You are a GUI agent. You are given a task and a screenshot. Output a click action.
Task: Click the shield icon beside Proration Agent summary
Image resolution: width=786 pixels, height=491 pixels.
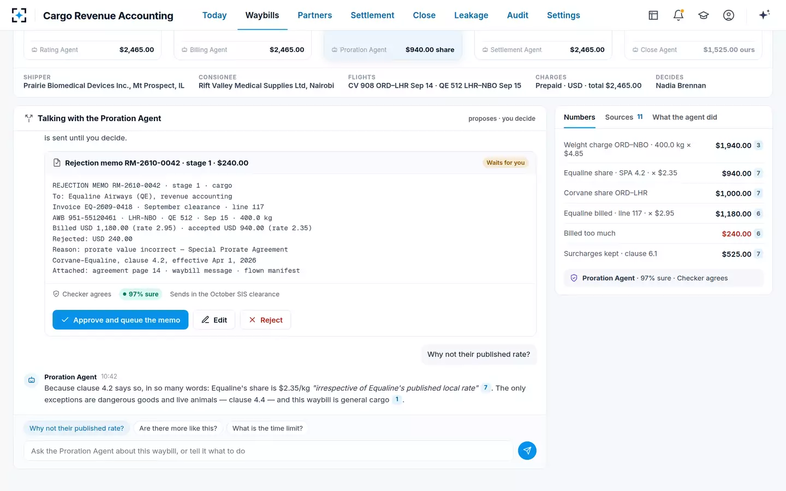[574, 278]
